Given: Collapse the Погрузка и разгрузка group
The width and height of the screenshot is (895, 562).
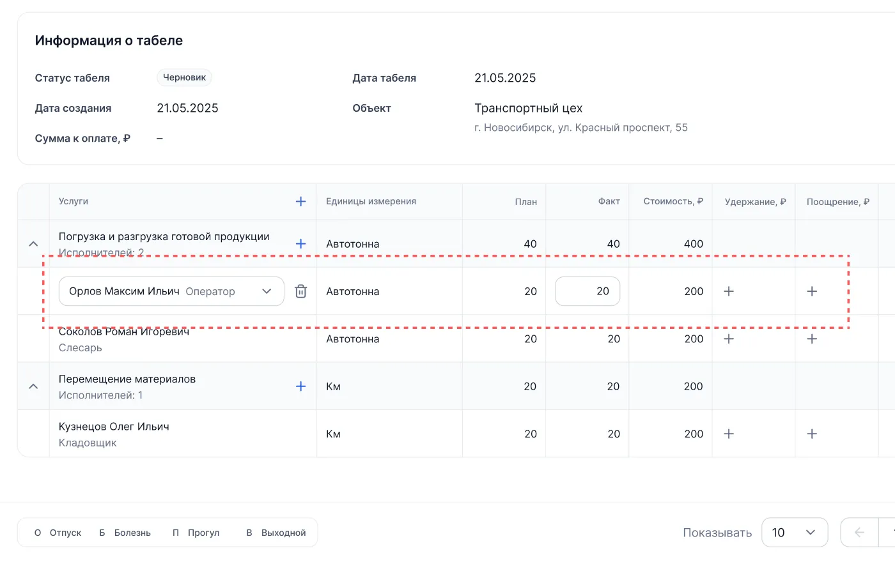Looking at the screenshot, I should click(33, 244).
